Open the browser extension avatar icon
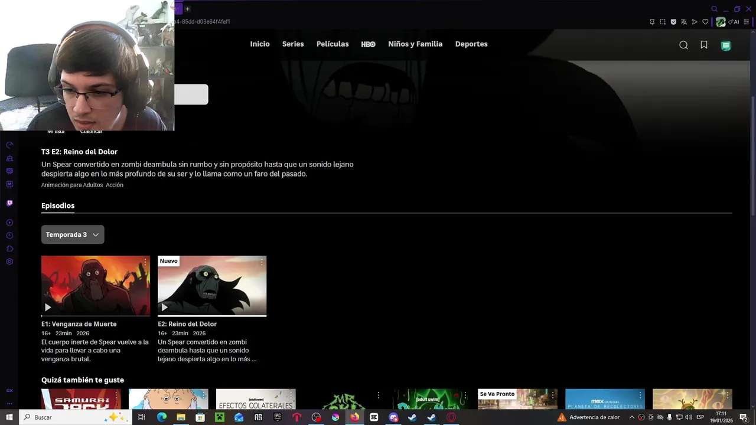Image resolution: width=756 pixels, height=425 pixels. [x=721, y=22]
